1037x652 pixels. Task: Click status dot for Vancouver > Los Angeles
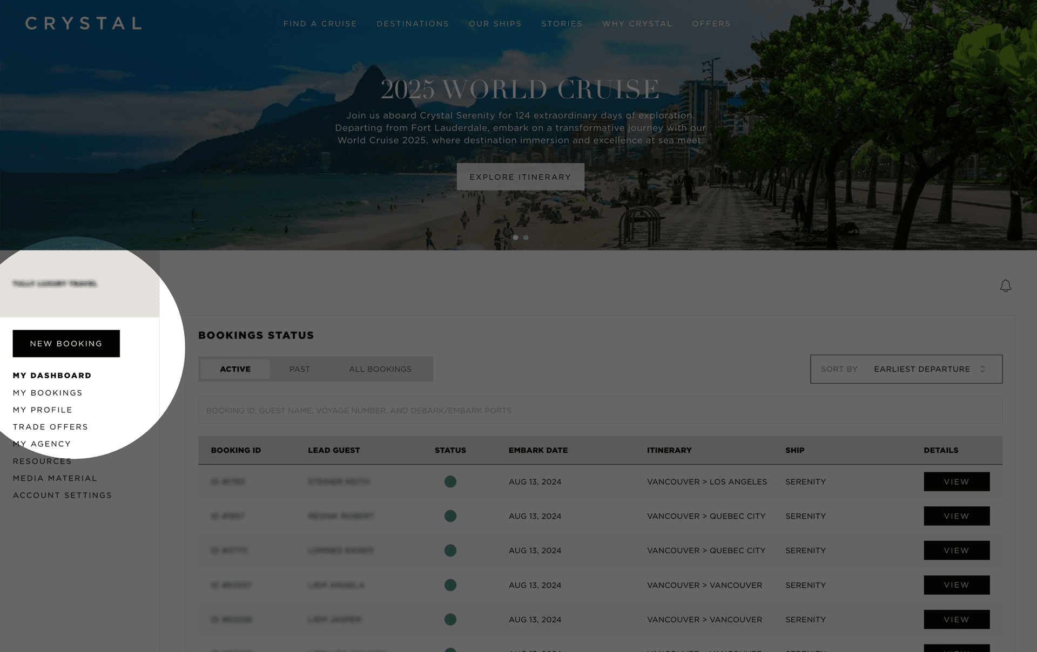[450, 481]
